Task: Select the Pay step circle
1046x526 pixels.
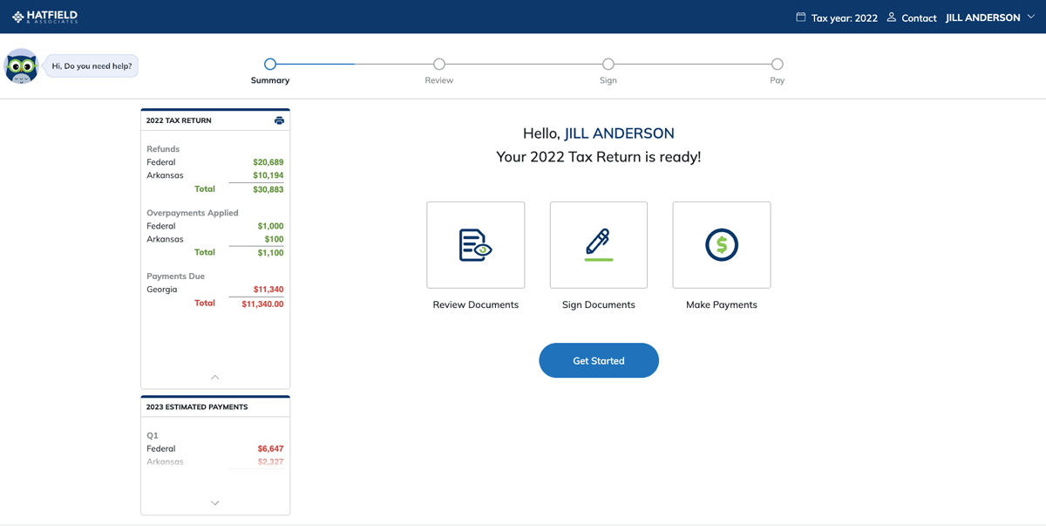Action: (777, 64)
